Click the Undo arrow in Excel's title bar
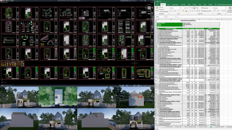This screenshot has width=232, height=130. [x=160, y=1]
